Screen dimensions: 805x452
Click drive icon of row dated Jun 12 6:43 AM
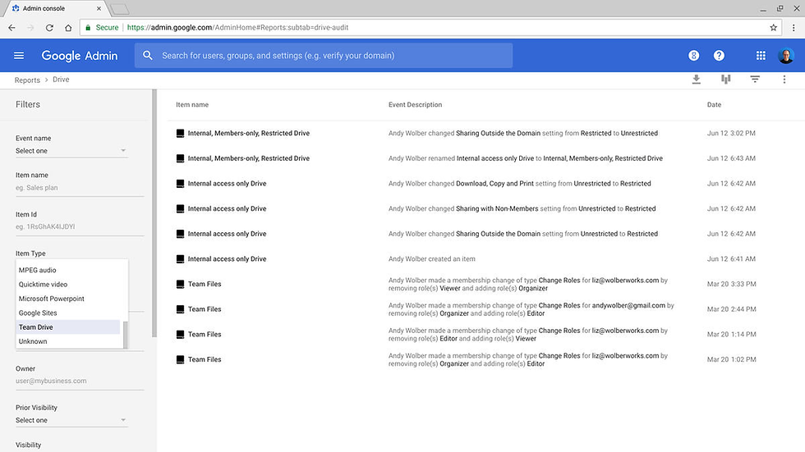180,158
